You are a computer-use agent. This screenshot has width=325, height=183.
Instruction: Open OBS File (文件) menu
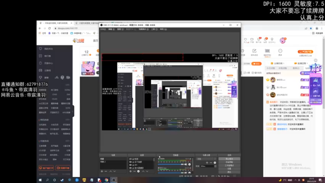[x=103, y=29]
